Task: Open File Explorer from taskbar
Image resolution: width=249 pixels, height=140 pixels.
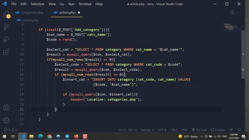Action: pos(31,136)
